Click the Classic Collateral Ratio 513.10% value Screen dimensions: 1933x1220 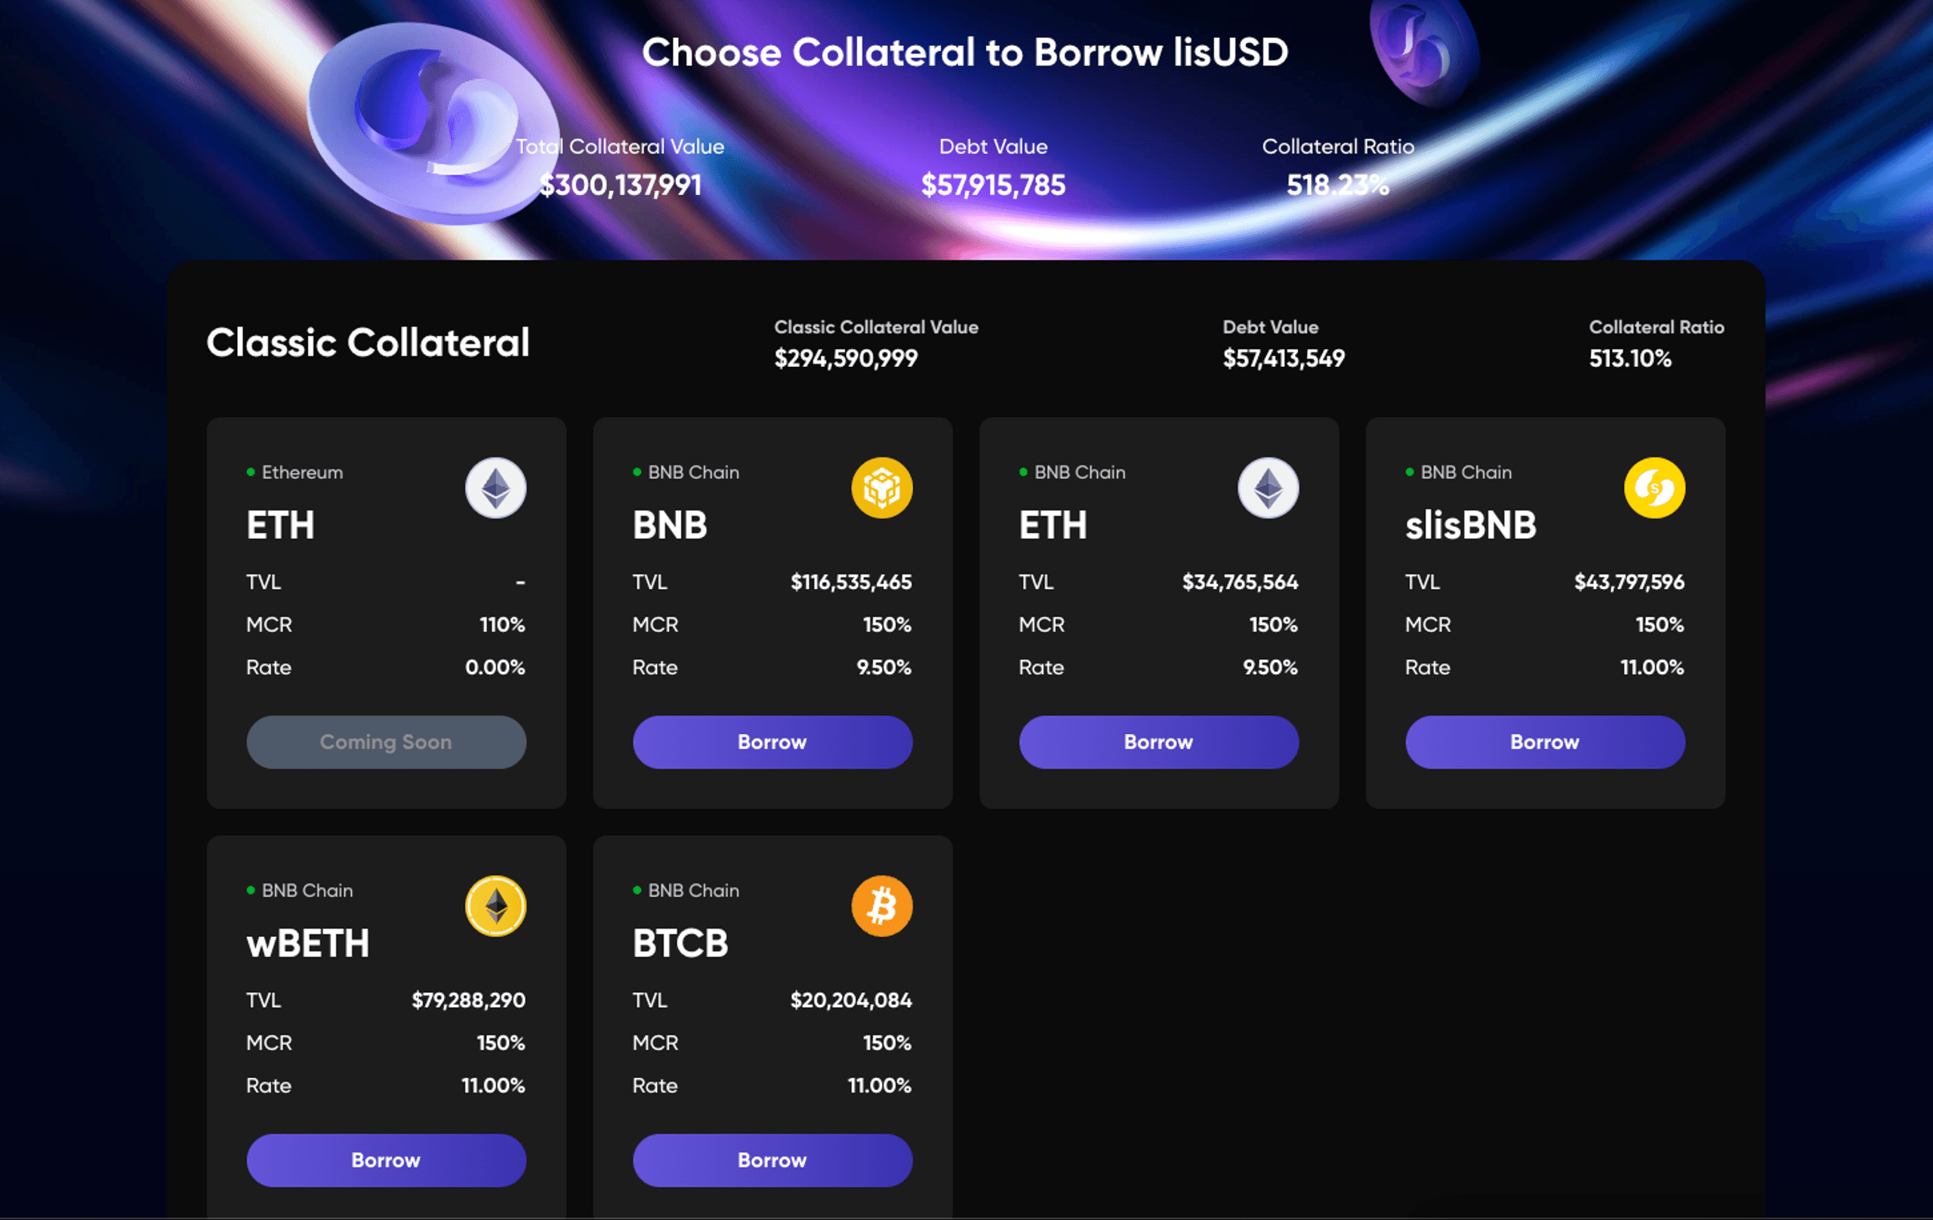pos(1629,358)
